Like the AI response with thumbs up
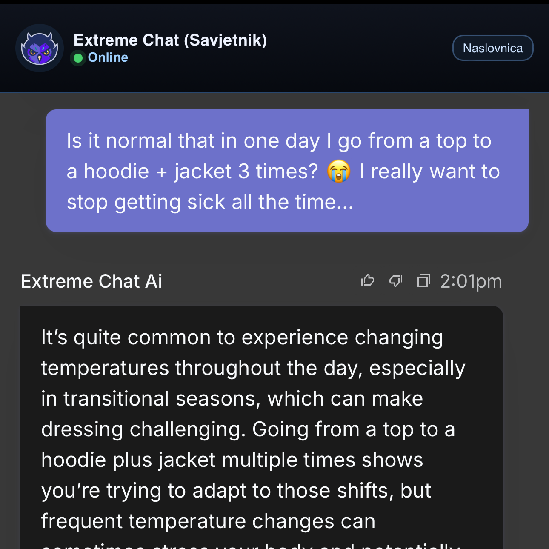This screenshot has height=549, width=549. pyautogui.click(x=367, y=281)
